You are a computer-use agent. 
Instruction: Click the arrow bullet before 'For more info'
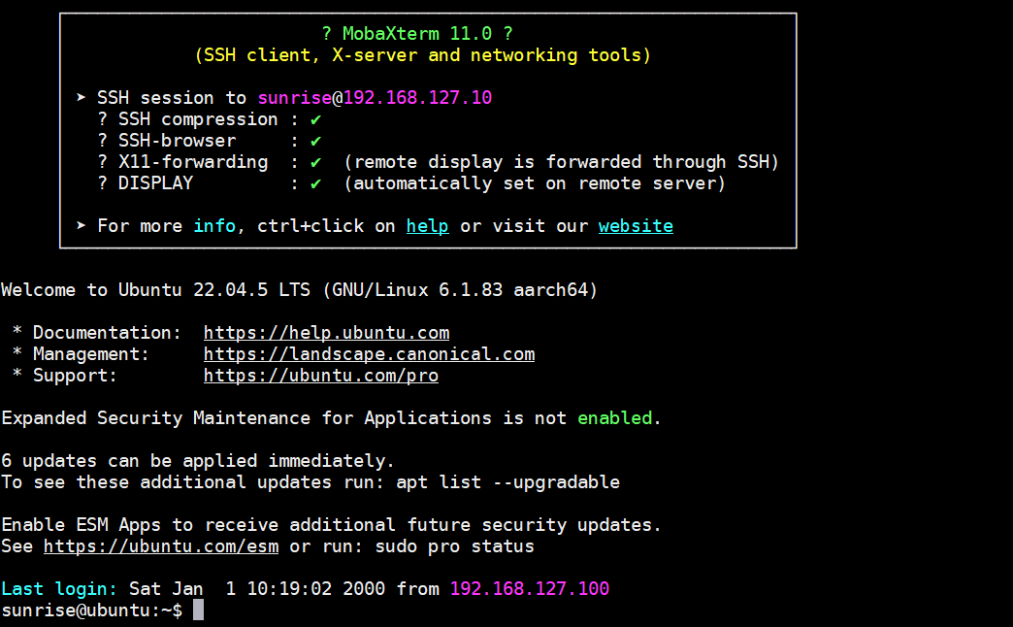pyautogui.click(x=82, y=226)
